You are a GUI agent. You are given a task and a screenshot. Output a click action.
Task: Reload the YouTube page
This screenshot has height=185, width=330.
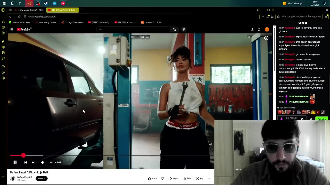point(19,17)
